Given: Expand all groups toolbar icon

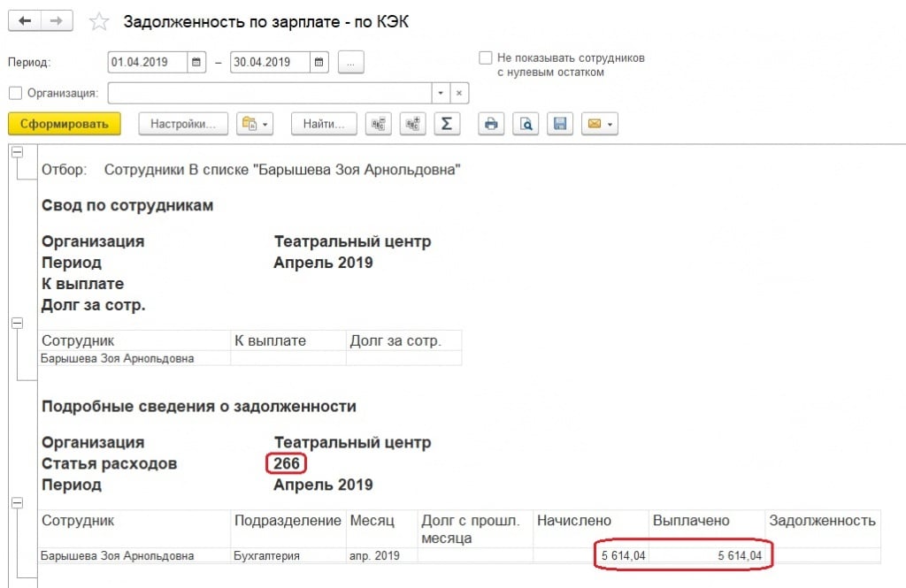Looking at the screenshot, I should 412,124.
